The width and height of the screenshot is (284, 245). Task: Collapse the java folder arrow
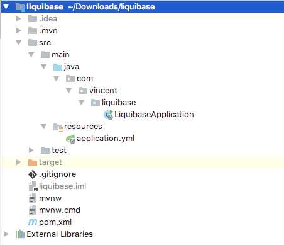click(44, 67)
